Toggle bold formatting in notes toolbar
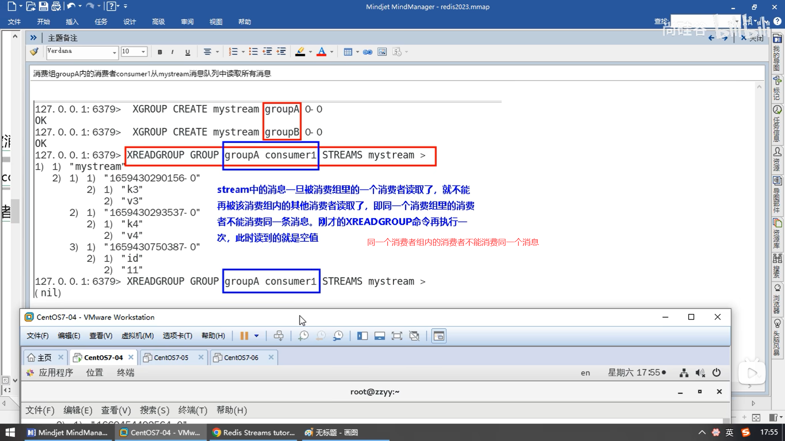Image resolution: width=785 pixels, height=441 pixels. tap(160, 52)
